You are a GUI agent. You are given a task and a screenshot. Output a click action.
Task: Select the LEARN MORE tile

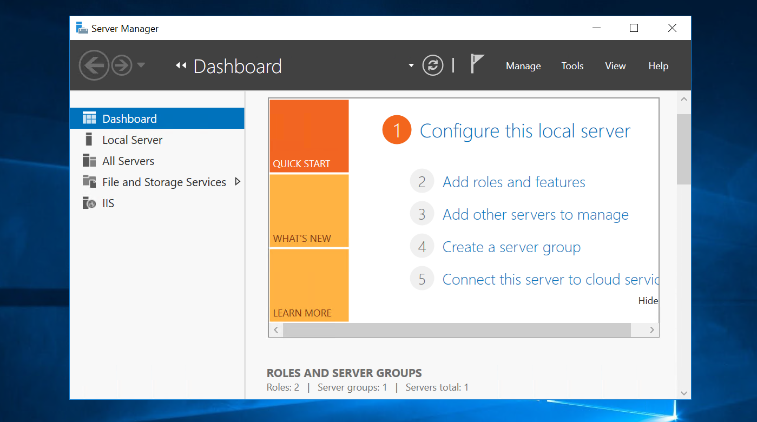pos(309,286)
